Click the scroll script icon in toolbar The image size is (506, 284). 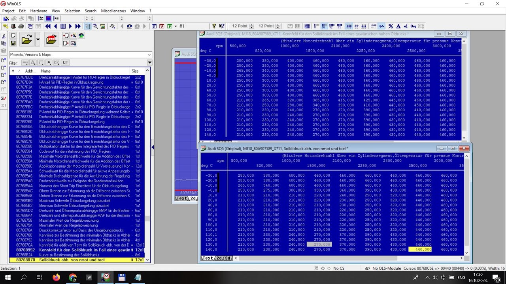[102, 26]
